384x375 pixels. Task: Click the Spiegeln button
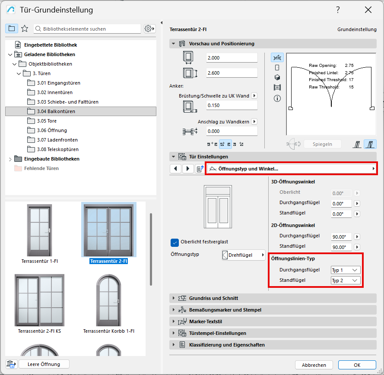click(x=322, y=144)
